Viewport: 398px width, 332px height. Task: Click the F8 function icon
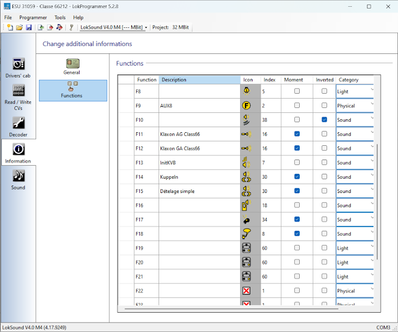(246, 91)
